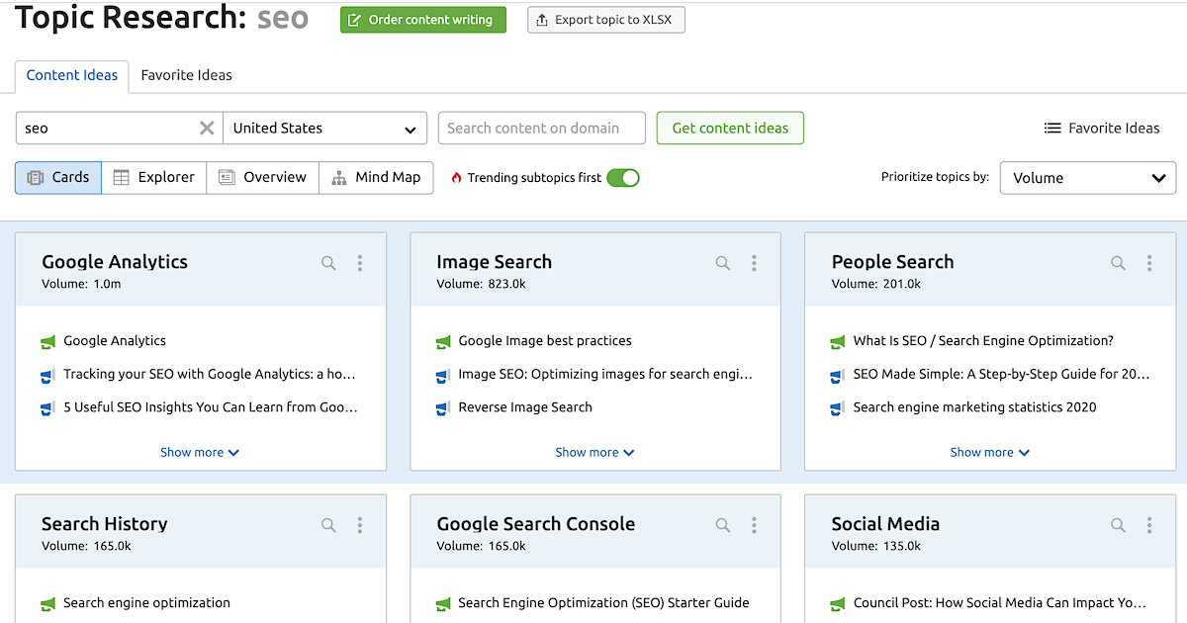This screenshot has width=1187, height=623.
Task: Click megaphone icon beside Reverse Image Search
Action: pos(443,408)
